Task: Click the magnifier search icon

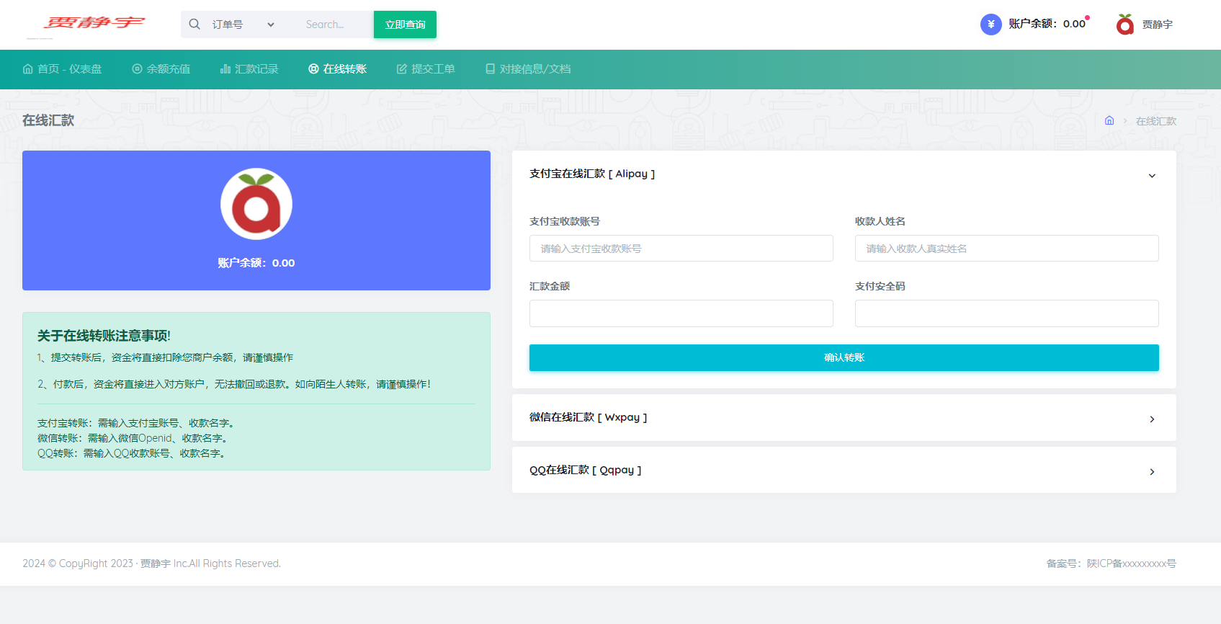Action: pos(194,24)
